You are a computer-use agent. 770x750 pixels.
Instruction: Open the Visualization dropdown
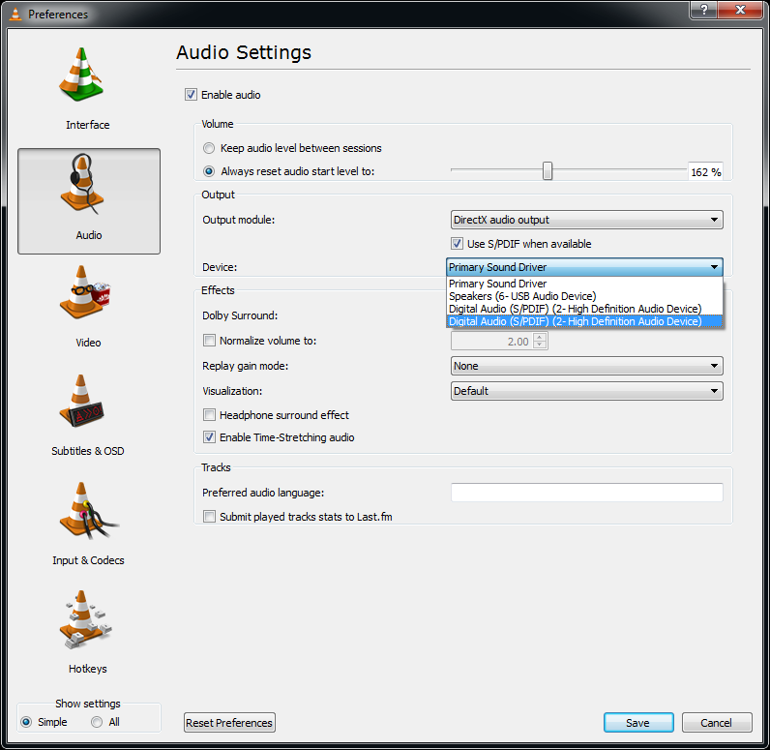586,391
